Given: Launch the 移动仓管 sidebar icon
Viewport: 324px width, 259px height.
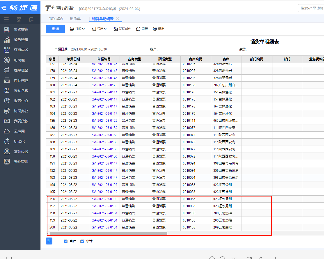Looking at the screenshot, I should point(7,90).
